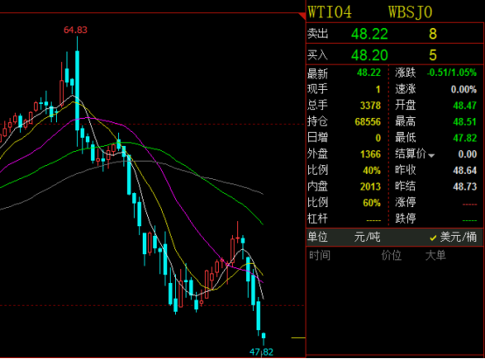Image resolution: width=485 pixels, height=359 pixels.
Task: Select the 大单 column header
Action: point(435,256)
